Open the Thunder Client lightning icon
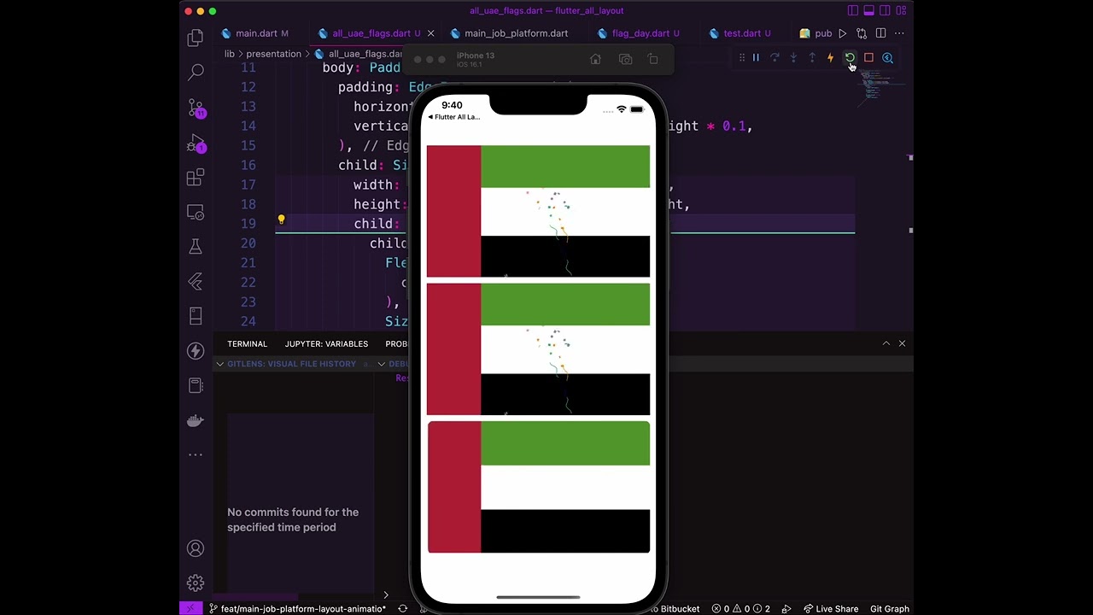 click(196, 350)
